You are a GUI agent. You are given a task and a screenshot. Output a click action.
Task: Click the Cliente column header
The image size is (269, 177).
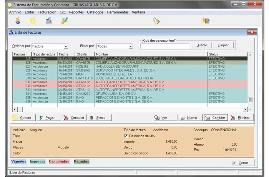point(85,54)
